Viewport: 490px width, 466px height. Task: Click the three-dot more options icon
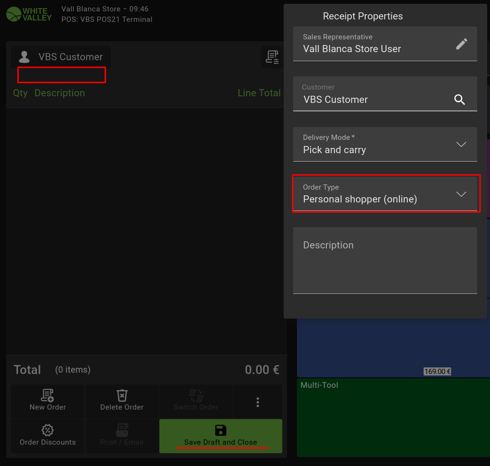click(x=258, y=402)
